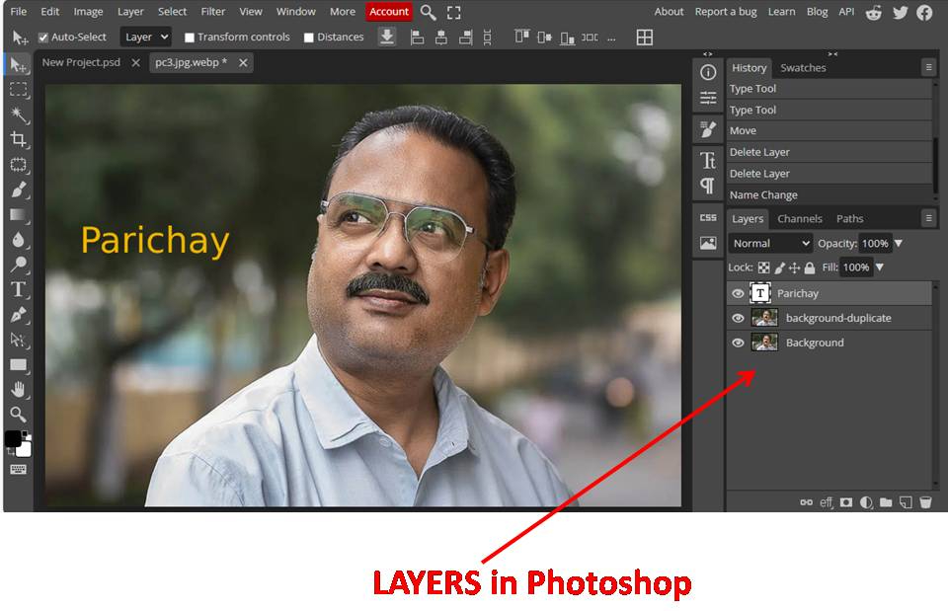Open the search magnifier in menu bar
Screen dimensions: 948x611
pyautogui.click(x=428, y=12)
